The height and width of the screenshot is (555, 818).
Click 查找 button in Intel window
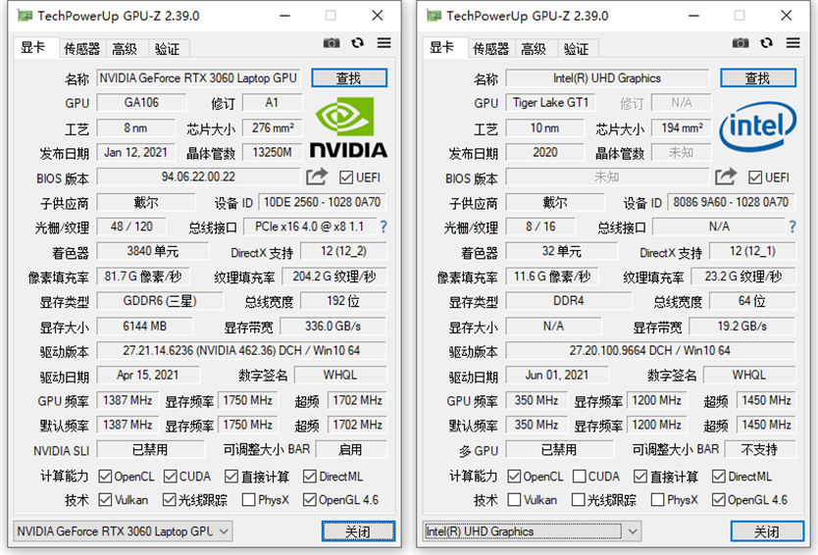[758, 78]
